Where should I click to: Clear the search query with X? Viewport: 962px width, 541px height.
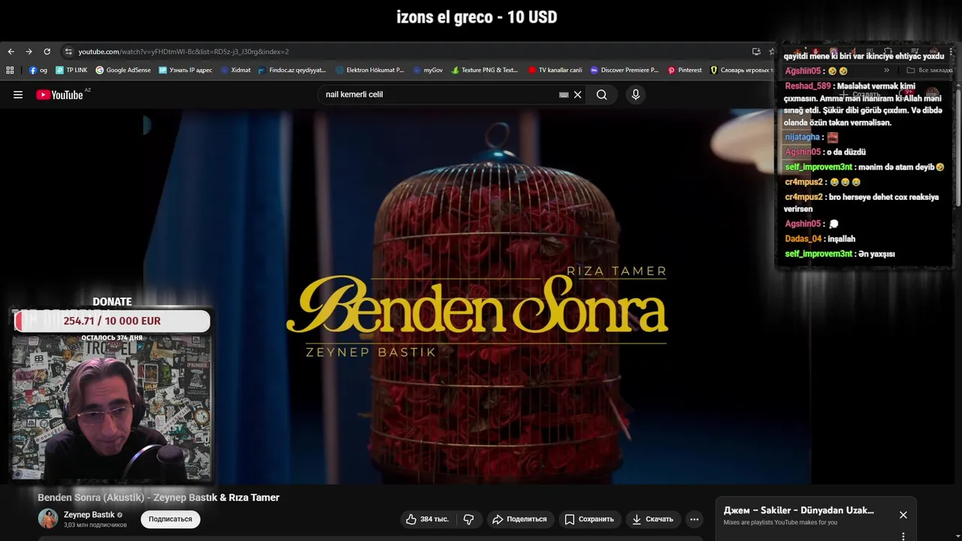[x=578, y=95]
